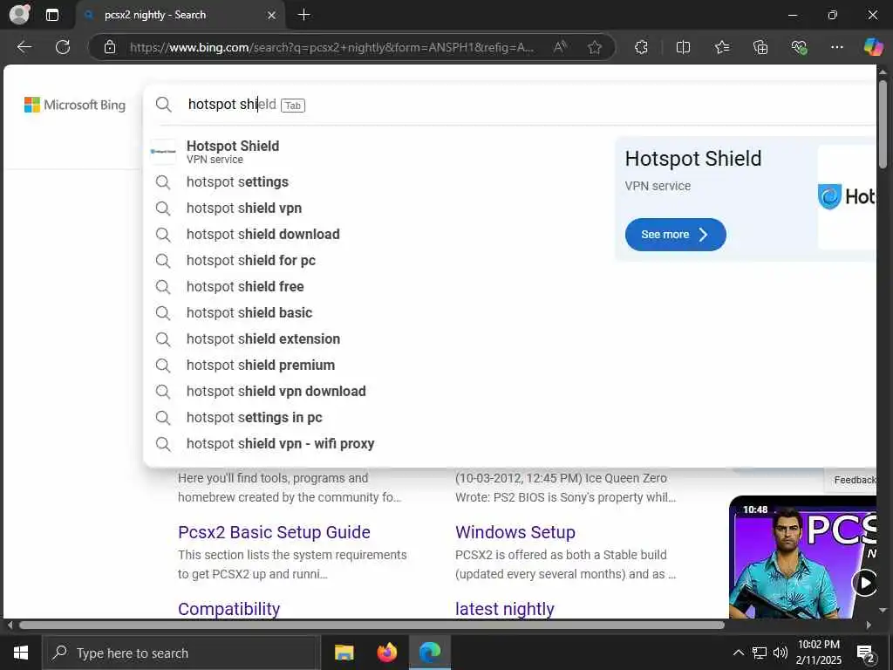Image resolution: width=893 pixels, height=670 pixels.
Task: Choose suggestion 'hotspot shield premium'
Action: [x=376, y=366]
